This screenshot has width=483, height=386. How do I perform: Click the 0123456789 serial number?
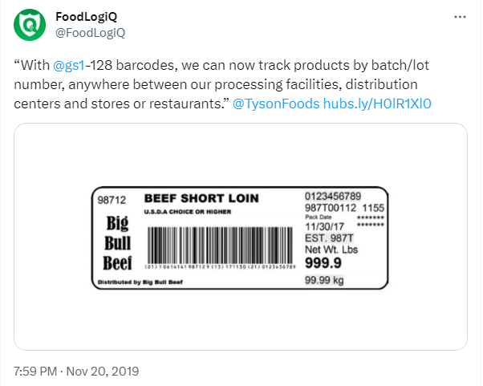tap(333, 197)
